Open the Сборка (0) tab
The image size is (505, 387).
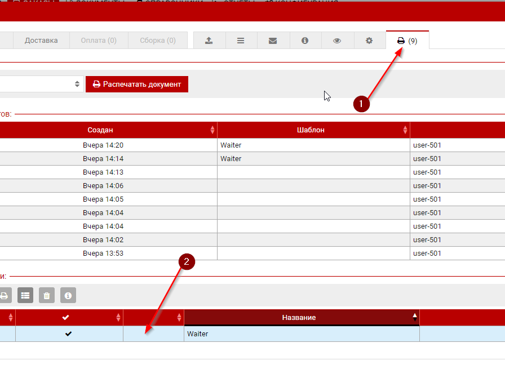[x=158, y=41]
